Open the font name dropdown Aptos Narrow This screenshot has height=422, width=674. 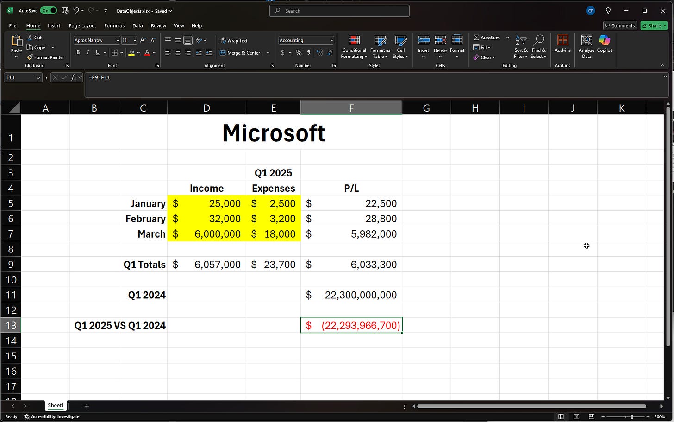(x=118, y=40)
